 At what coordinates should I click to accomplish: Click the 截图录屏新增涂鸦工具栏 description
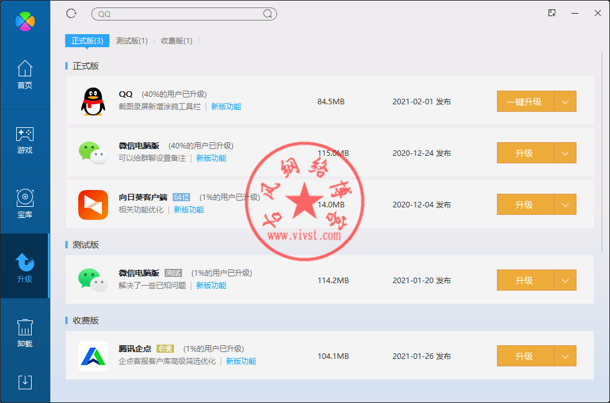tap(160, 107)
